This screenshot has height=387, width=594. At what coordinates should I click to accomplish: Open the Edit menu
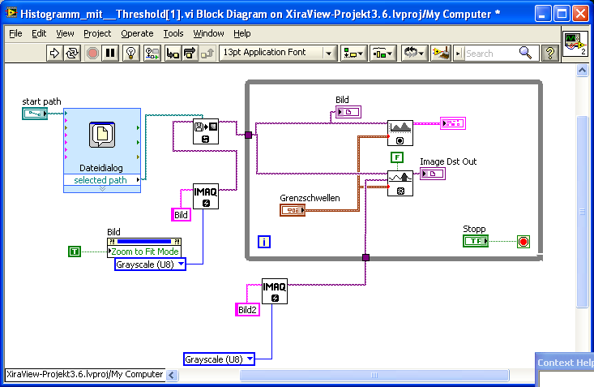point(39,34)
